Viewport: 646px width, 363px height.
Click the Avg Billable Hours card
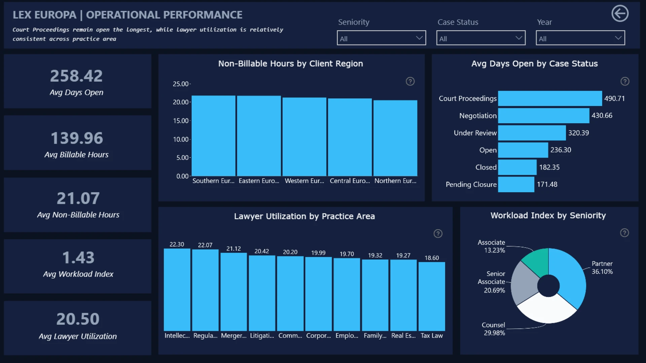pyautogui.click(x=77, y=143)
